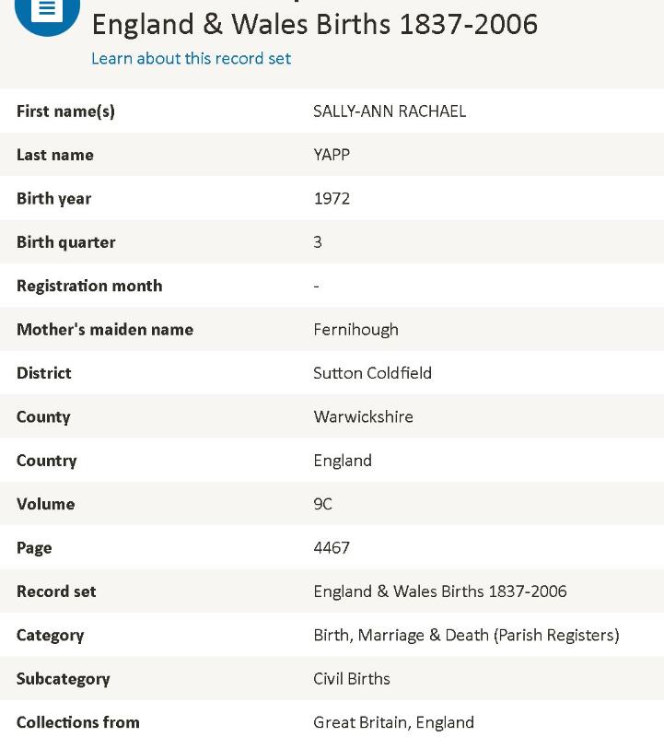
Task: Click the county value Warwickshire
Action: pos(363,416)
